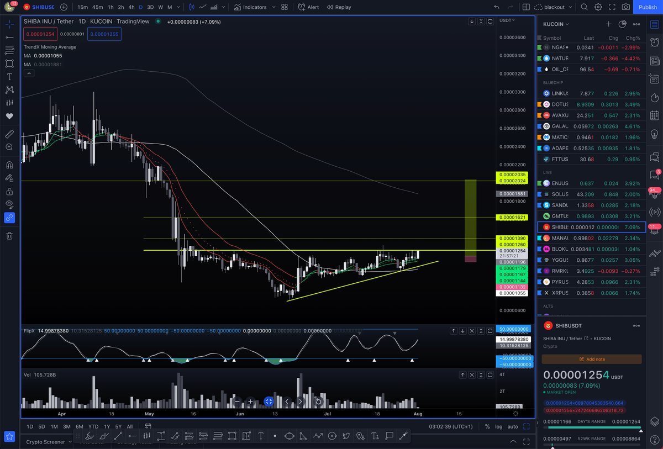
Task: Switch to 15m timeframe
Action: click(x=82, y=7)
